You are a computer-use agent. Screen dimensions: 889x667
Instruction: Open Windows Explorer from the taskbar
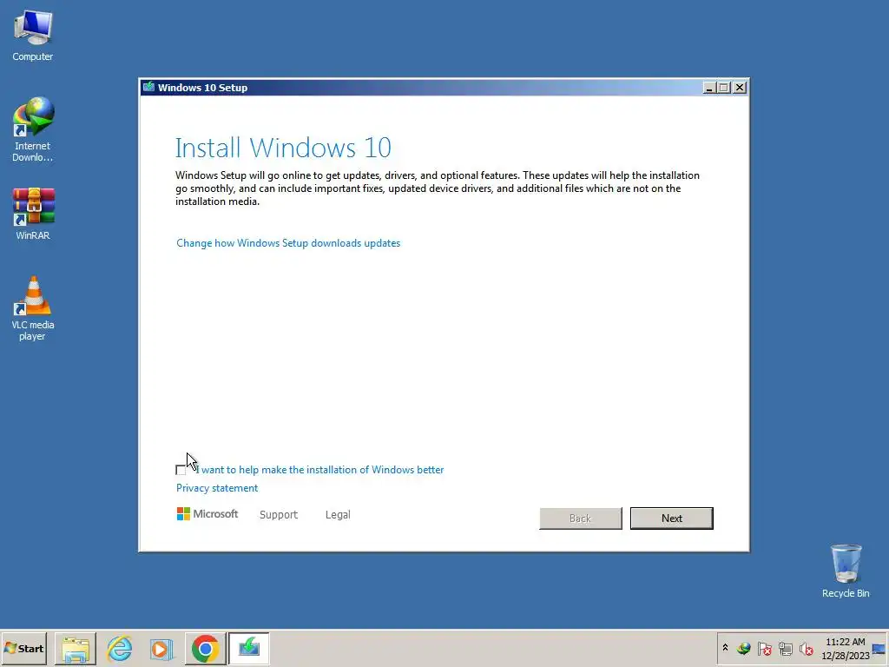(x=76, y=648)
